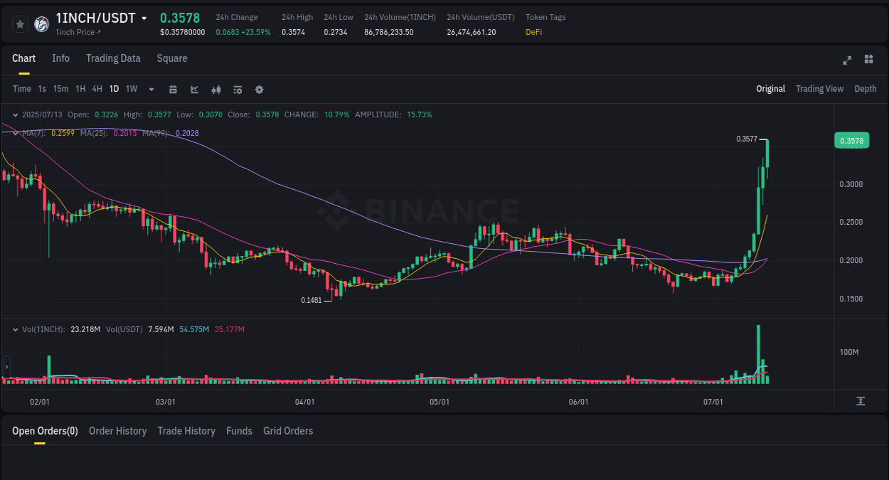The width and height of the screenshot is (889, 480).
Task: Open the calendar date range icon
Action: [173, 89]
